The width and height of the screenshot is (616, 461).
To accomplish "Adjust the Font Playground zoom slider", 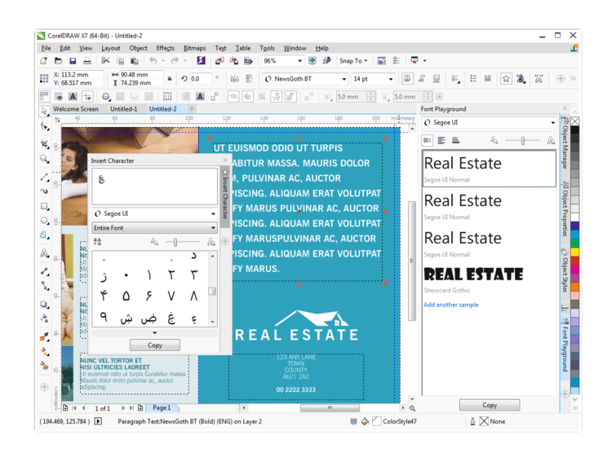I will click(x=522, y=140).
